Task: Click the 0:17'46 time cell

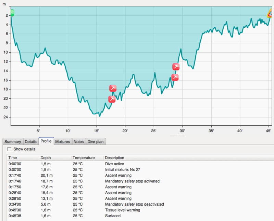Action: click(15, 181)
